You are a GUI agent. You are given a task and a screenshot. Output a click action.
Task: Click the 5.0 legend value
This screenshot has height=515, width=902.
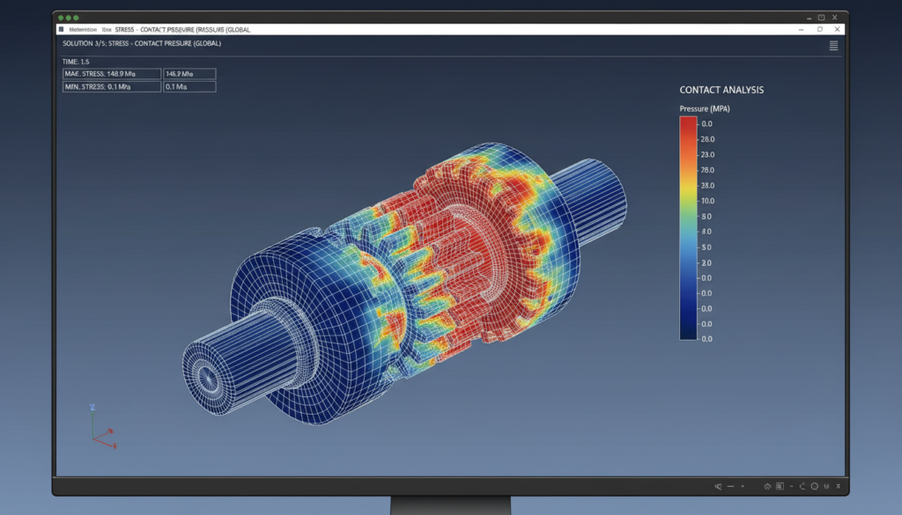(x=706, y=247)
